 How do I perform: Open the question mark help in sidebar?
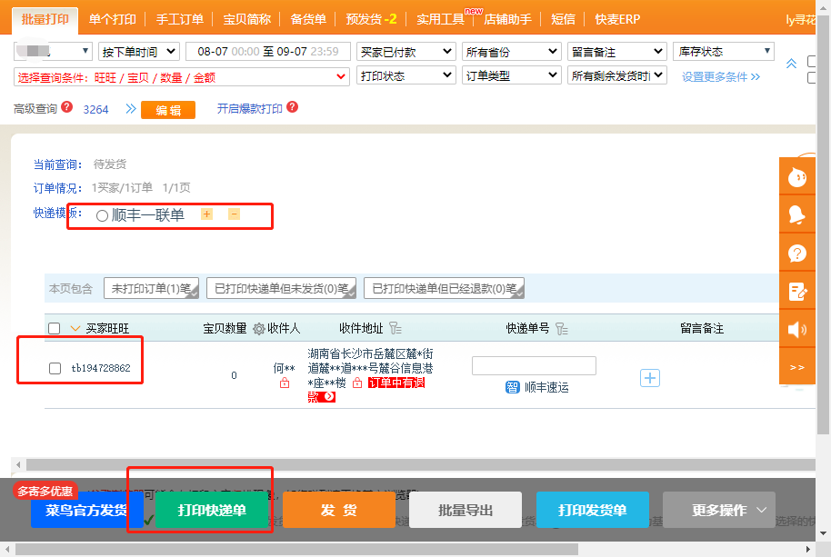pos(797,254)
